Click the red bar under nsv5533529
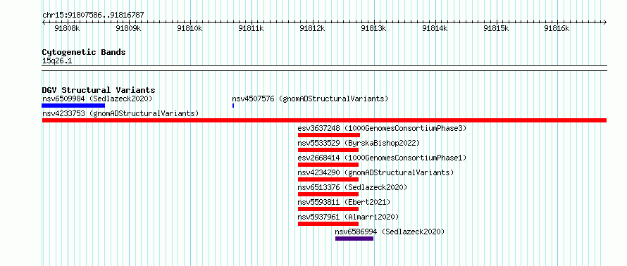 click(x=328, y=150)
